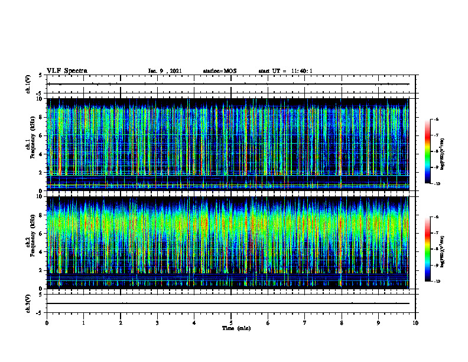Click time axis tick label 4

(x=194, y=323)
